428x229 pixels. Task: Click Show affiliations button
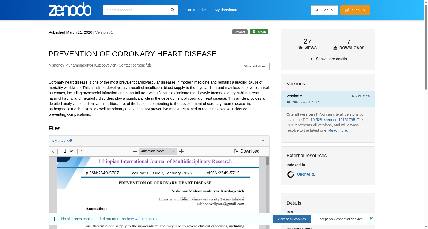click(255, 66)
